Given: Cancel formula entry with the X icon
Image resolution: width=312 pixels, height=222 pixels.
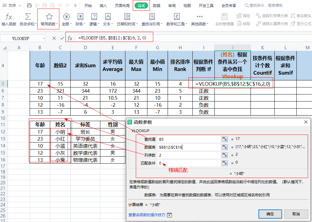Looking at the screenshot, I should [x=54, y=38].
